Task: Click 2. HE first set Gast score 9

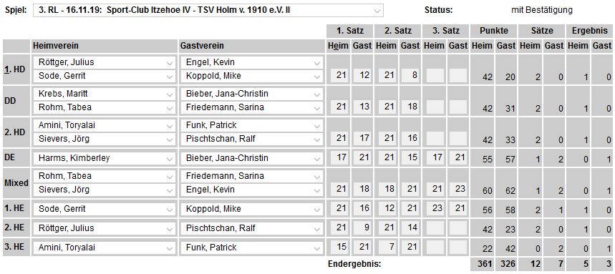Action: coord(362,227)
